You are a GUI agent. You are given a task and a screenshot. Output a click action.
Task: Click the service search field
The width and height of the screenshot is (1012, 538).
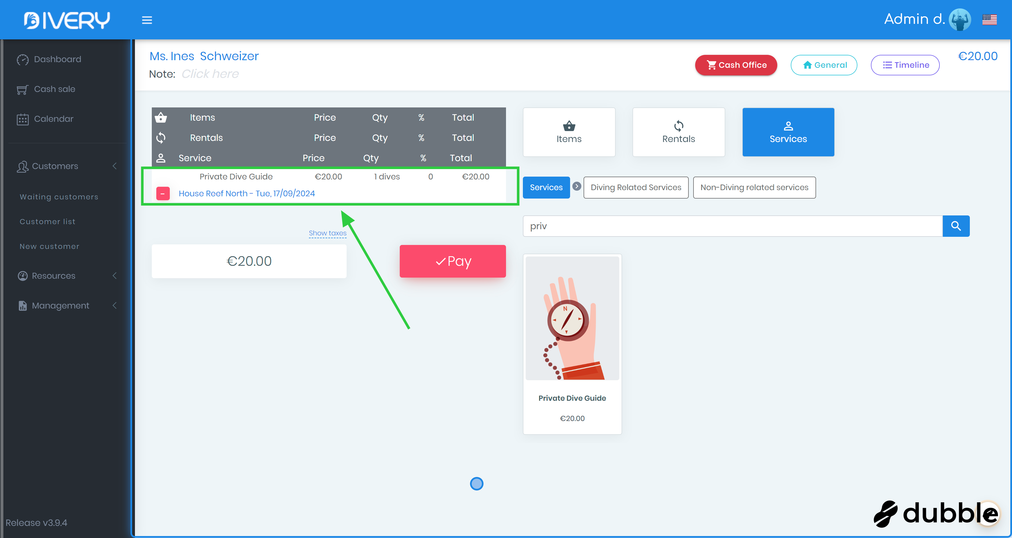[x=732, y=226]
